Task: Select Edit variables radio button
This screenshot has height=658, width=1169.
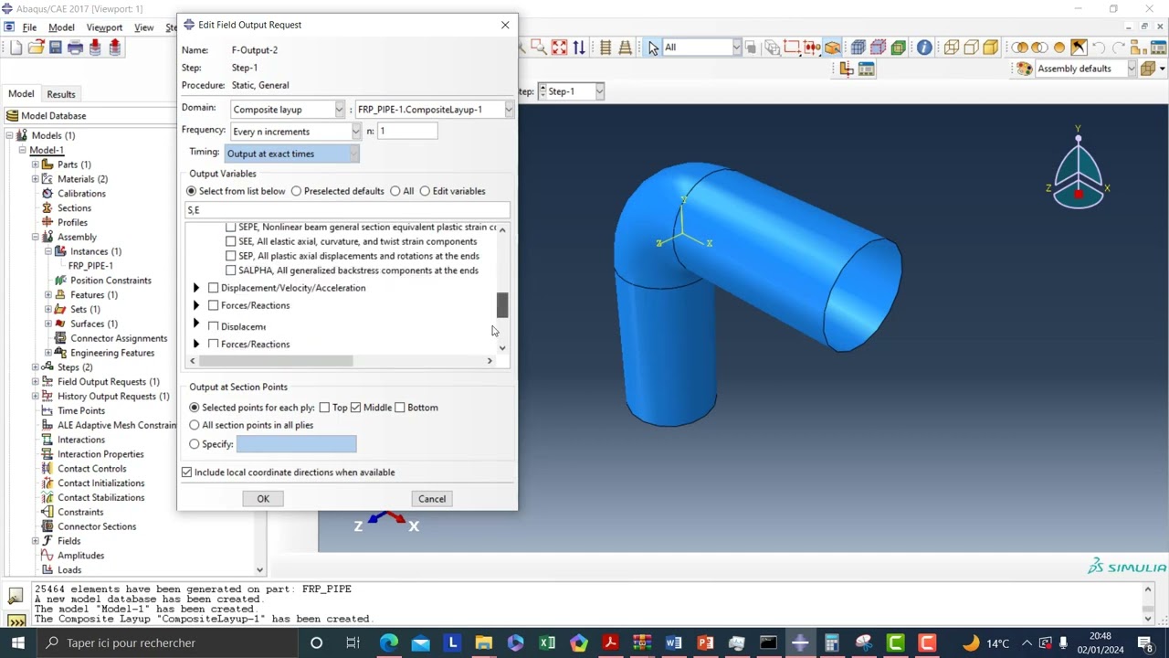Action: coord(425,191)
